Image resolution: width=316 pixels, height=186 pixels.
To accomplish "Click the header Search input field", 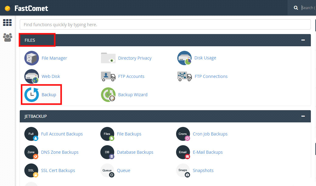I will pyautogui.click(x=308, y=8).
